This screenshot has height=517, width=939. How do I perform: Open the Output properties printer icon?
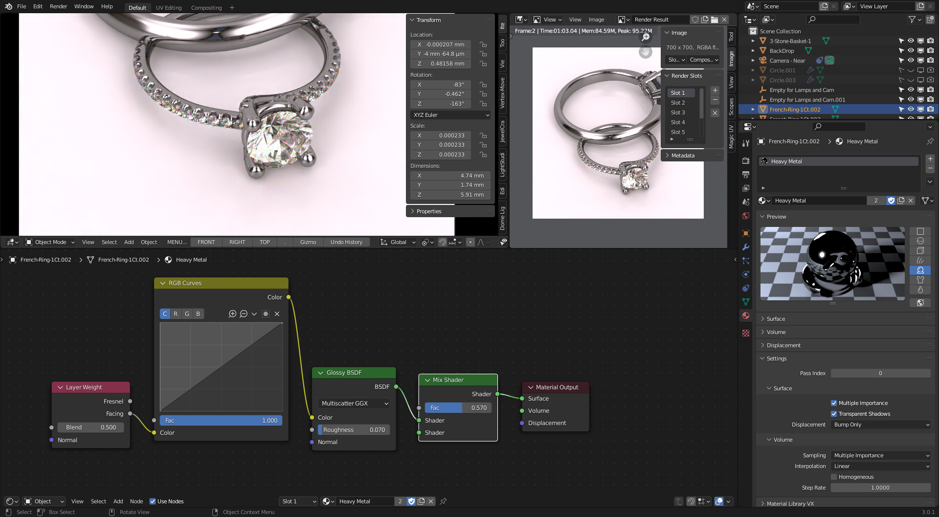click(x=745, y=175)
